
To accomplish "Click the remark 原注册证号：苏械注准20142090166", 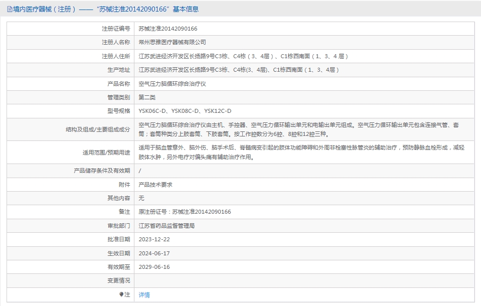I will tap(185, 212).
